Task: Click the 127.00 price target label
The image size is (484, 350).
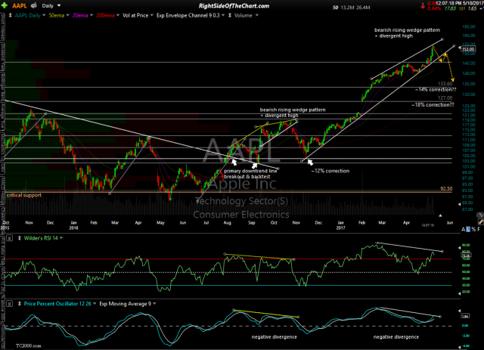Action: pos(445,98)
